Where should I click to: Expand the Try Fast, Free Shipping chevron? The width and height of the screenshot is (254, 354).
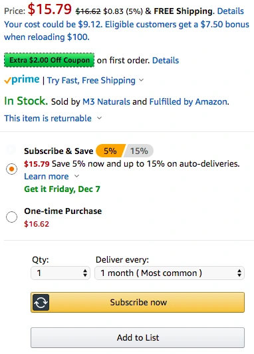141,80
